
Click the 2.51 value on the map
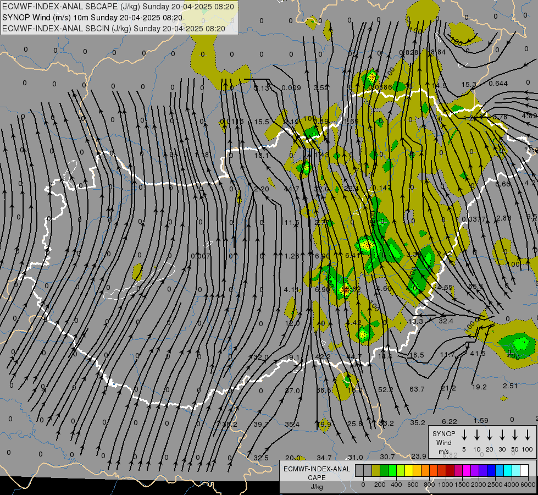[x=510, y=386]
